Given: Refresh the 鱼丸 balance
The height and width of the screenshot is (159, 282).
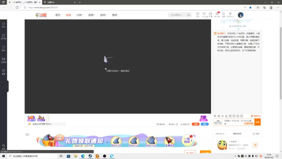Looking at the screenshot, I should [x=177, y=124].
